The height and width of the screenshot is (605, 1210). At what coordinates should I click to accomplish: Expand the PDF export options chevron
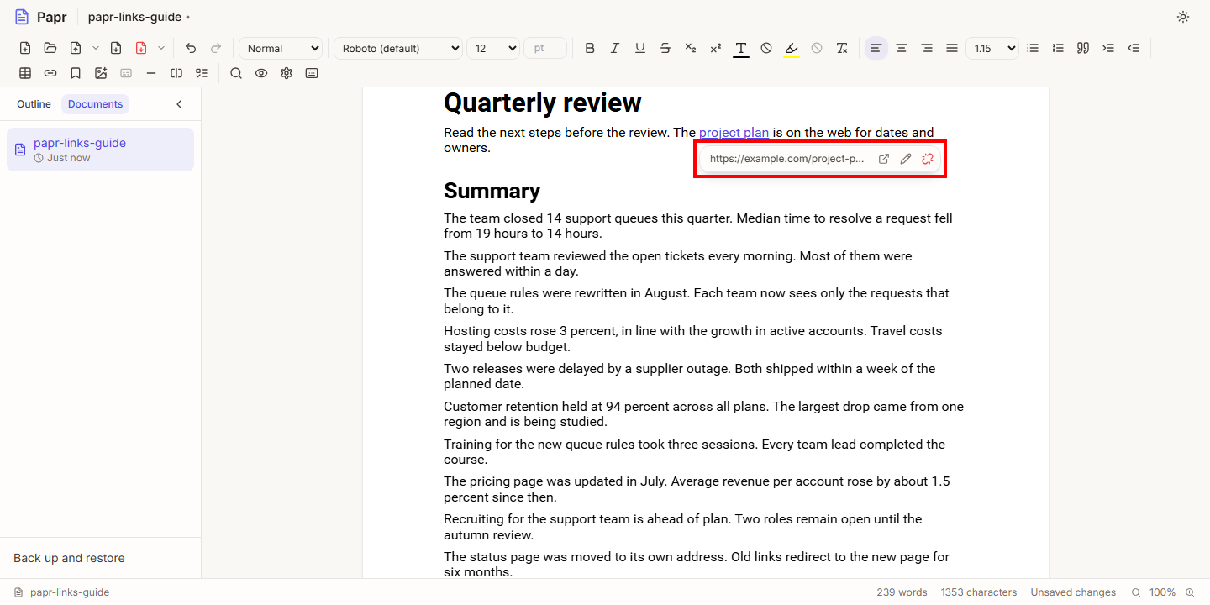click(161, 48)
